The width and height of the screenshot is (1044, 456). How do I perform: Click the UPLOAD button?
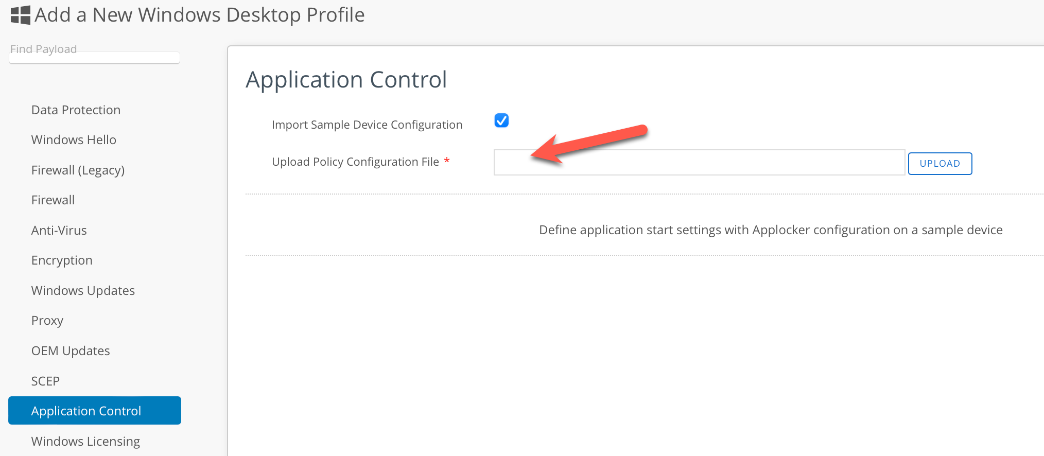tap(939, 164)
